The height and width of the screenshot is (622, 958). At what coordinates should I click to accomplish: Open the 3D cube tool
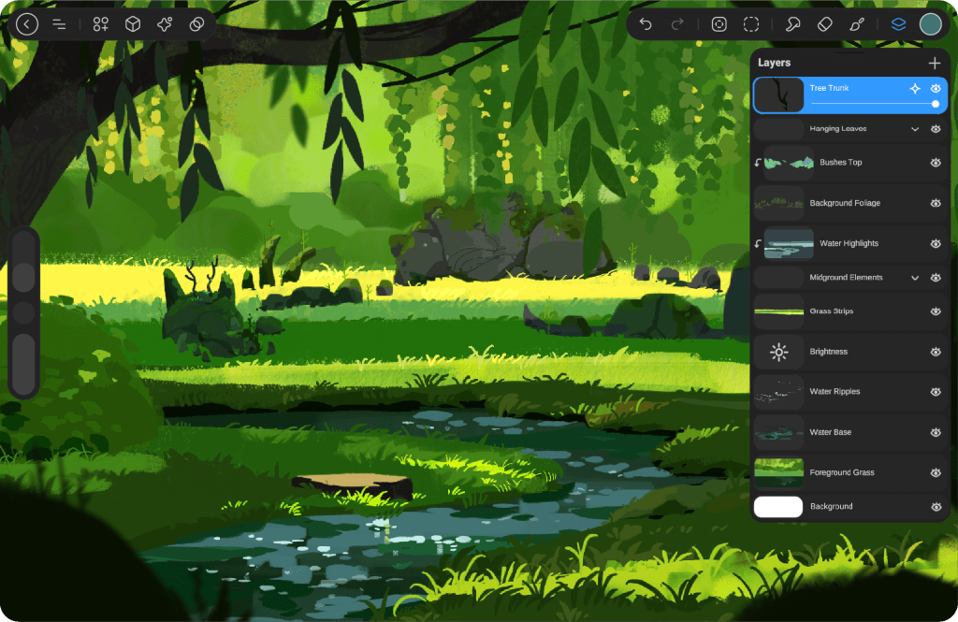click(133, 24)
